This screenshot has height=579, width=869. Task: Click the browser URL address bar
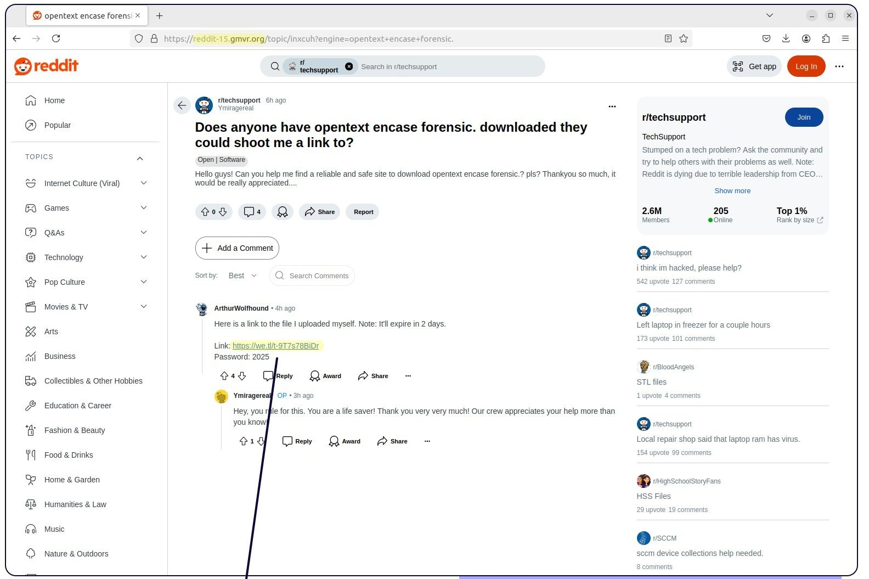pyautogui.click(x=411, y=38)
